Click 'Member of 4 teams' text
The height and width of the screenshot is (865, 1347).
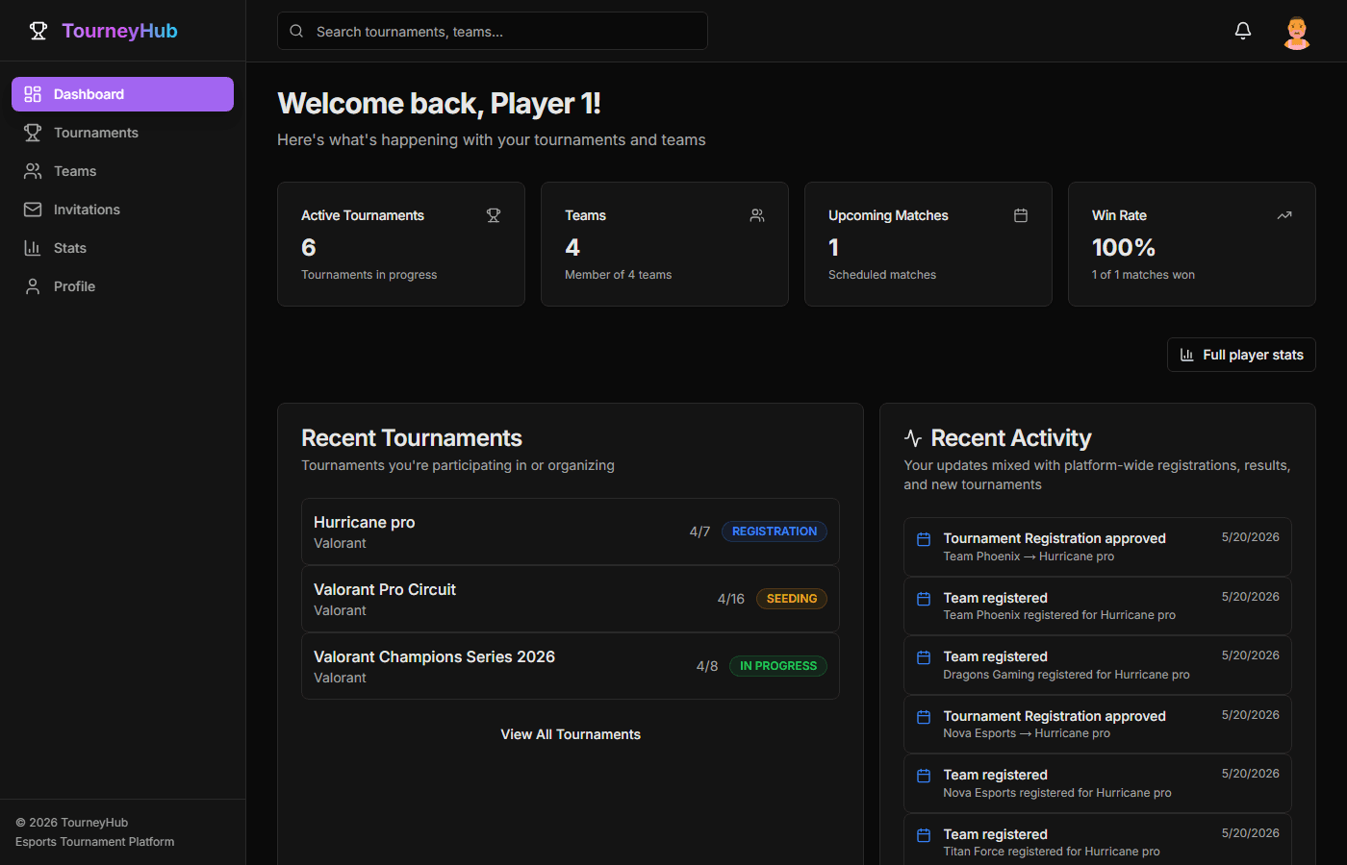coord(618,275)
